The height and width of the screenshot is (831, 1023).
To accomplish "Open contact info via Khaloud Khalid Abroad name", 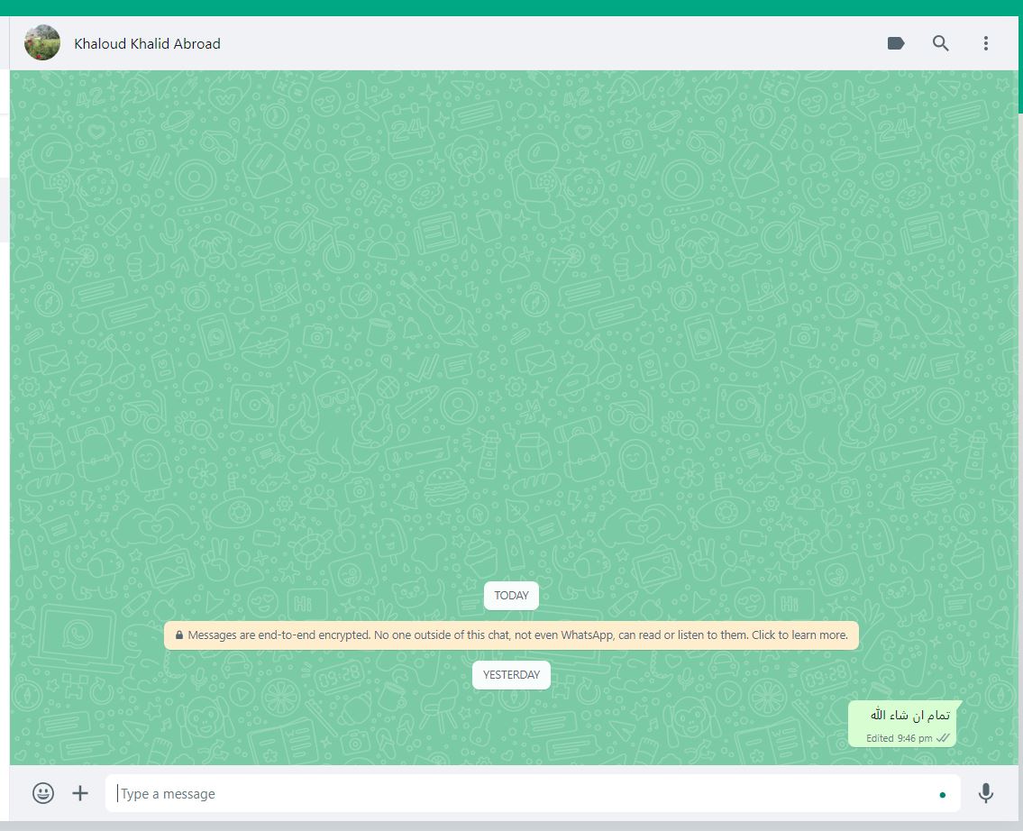I will pos(148,43).
